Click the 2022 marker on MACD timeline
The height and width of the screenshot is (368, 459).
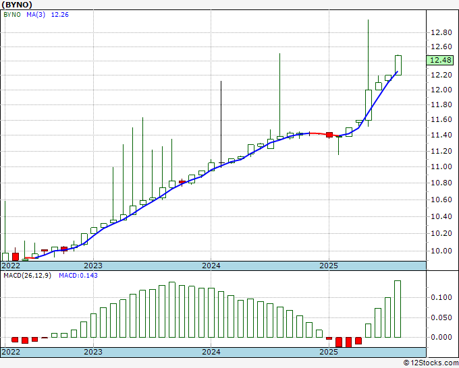click(11, 352)
